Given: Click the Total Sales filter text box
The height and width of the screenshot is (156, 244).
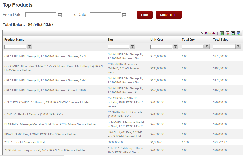Looking at the screenshot, I should click(224, 47).
